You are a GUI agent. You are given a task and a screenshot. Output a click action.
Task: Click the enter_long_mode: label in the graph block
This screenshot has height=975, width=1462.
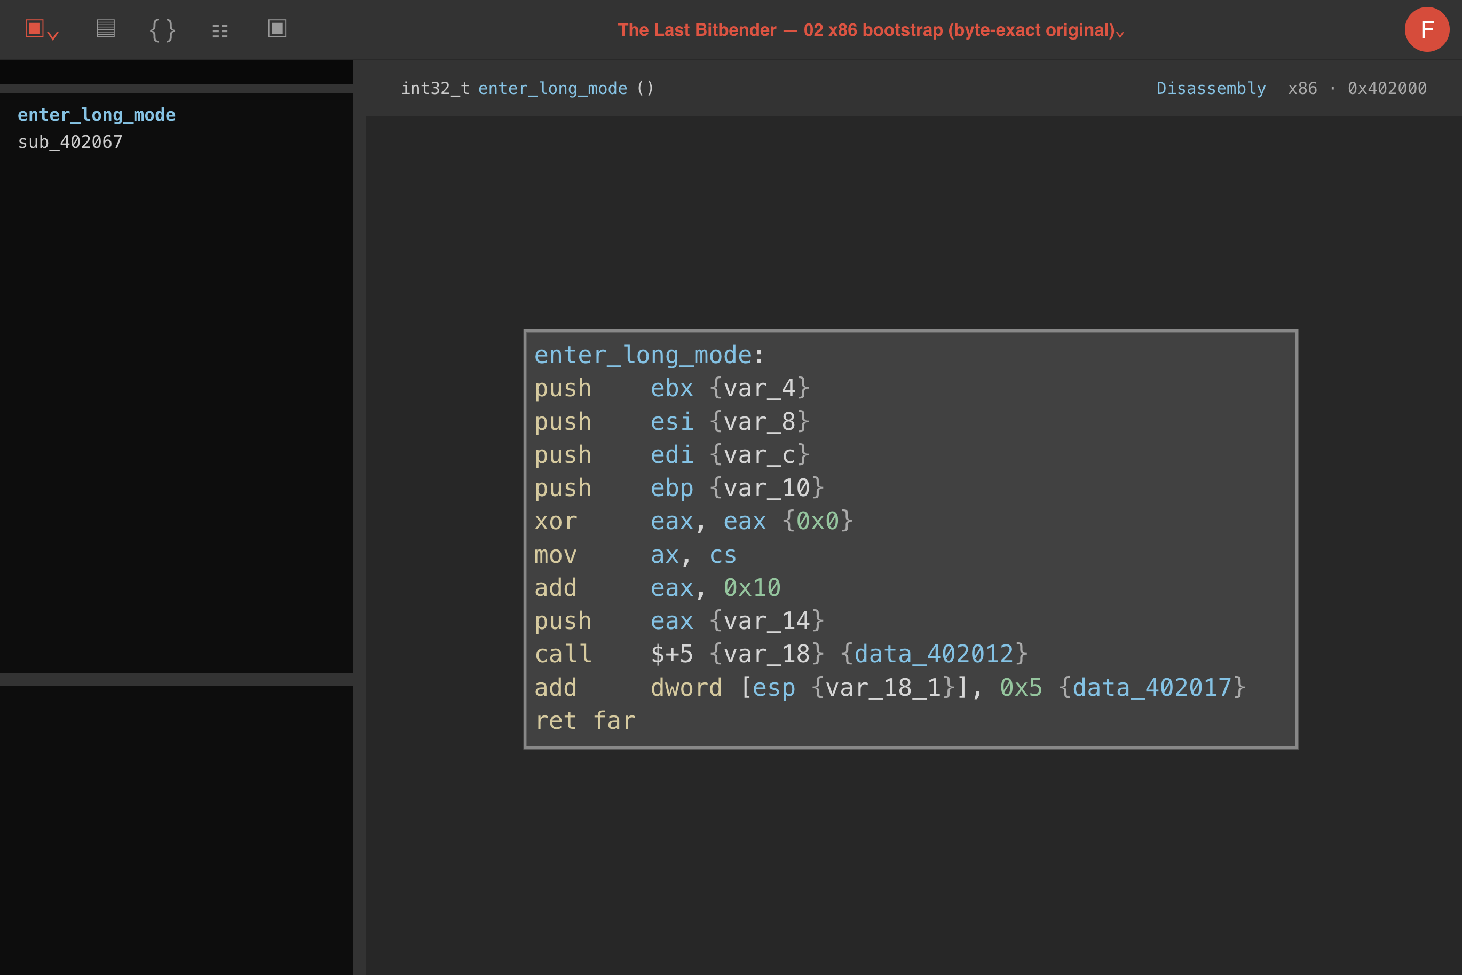(650, 355)
